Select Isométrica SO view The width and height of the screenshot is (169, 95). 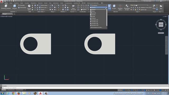coord(98,20)
